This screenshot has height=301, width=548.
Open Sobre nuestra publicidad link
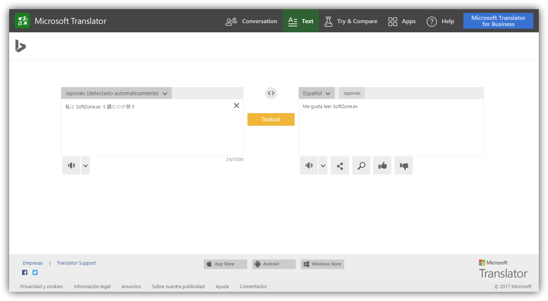178,287
